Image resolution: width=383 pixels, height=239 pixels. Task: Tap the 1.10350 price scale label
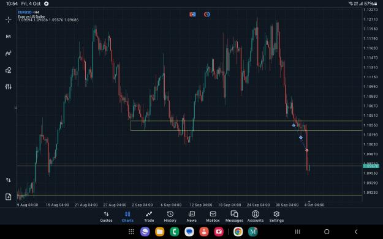click(x=371, y=125)
